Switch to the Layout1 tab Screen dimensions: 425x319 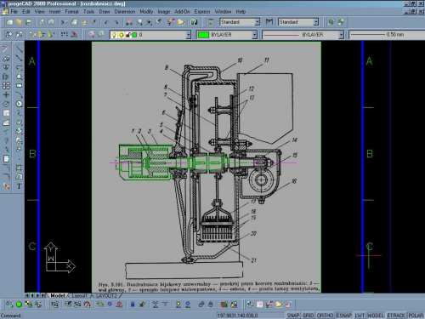click(x=78, y=295)
